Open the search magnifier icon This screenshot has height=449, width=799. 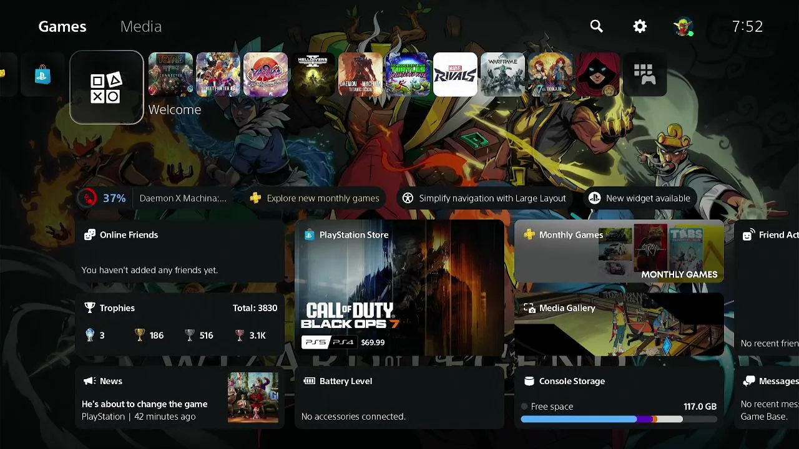(597, 26)
